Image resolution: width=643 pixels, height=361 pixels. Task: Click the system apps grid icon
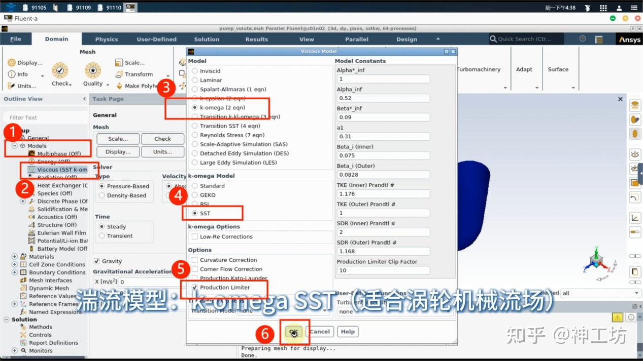[x=603, y=8]
